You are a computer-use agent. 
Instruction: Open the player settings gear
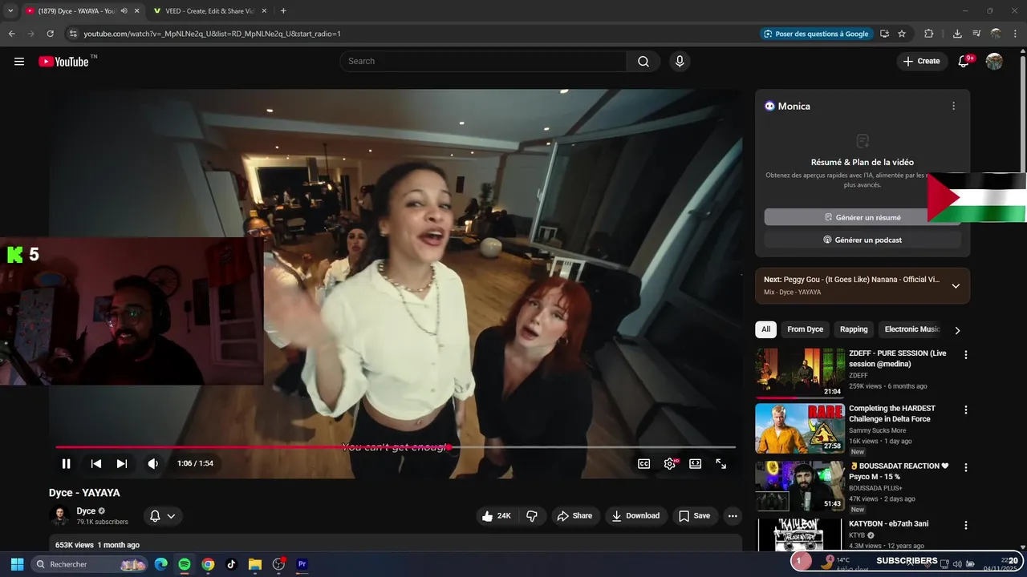click(x=670, y=463)
